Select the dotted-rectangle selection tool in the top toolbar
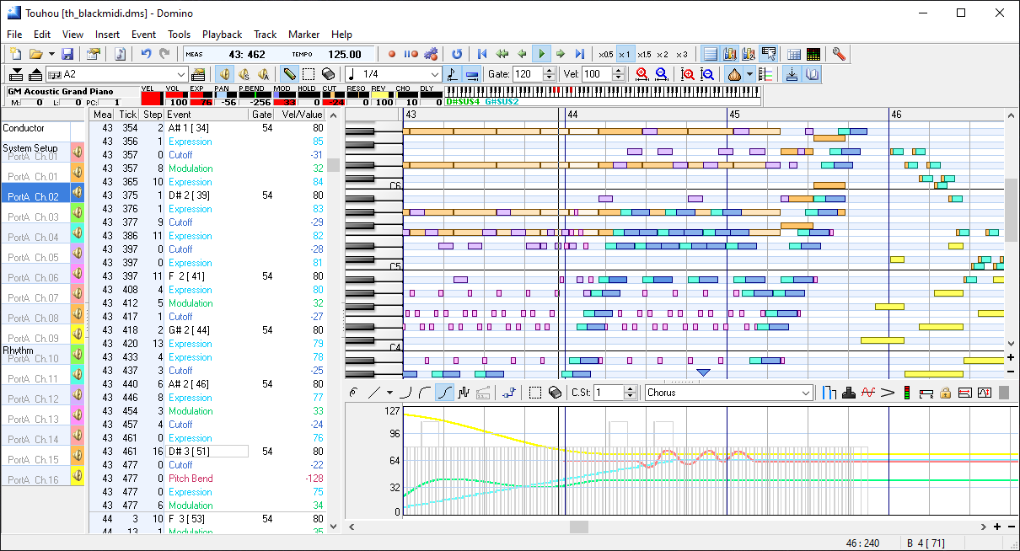The height and width of the screenshot is (551, 1020). (x=309, y=74)
